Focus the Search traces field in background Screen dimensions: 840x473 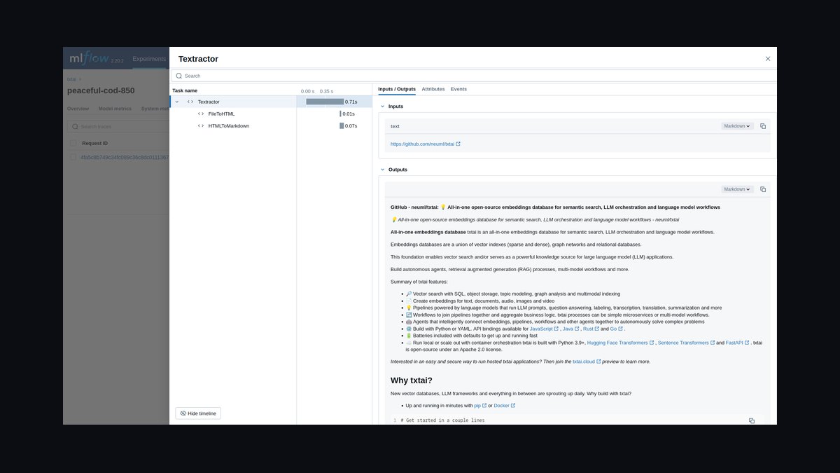pyautogui.click(x=119, y=126)
